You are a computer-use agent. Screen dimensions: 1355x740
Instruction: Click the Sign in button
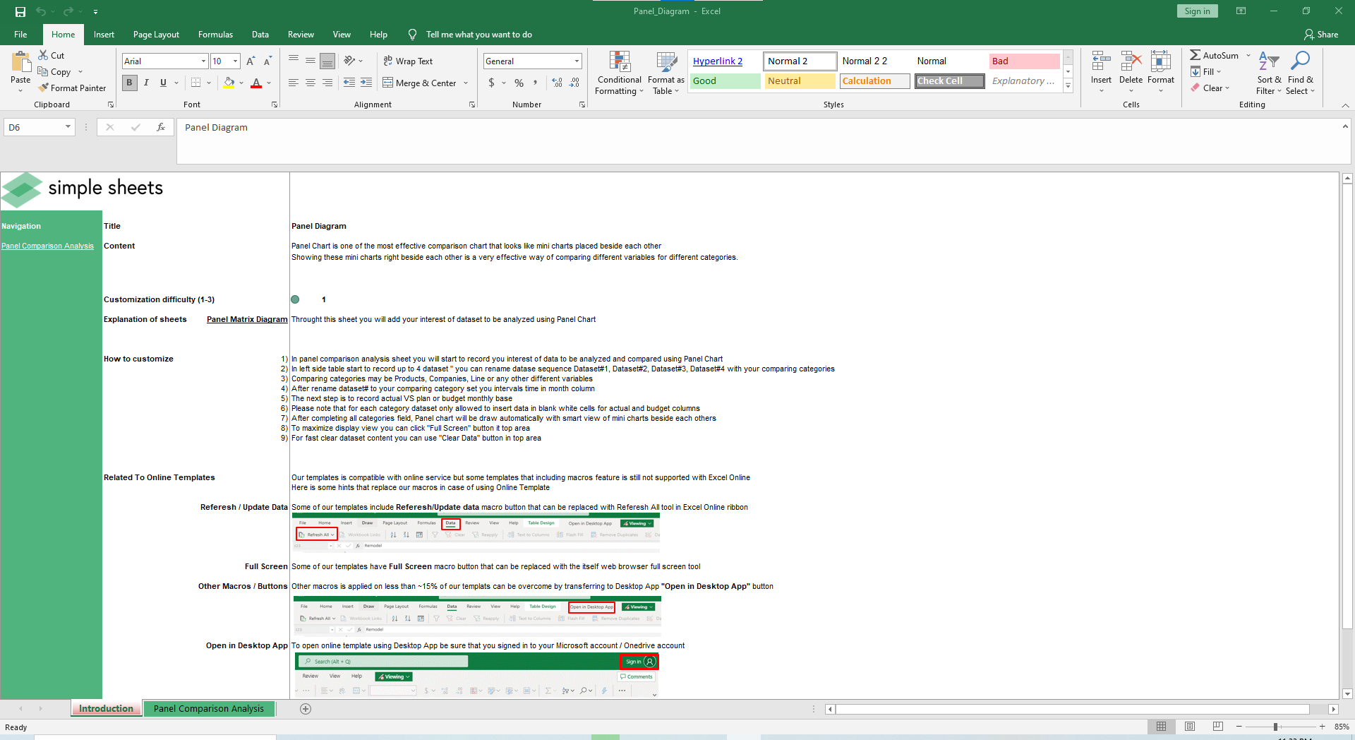pos(1197,11)
